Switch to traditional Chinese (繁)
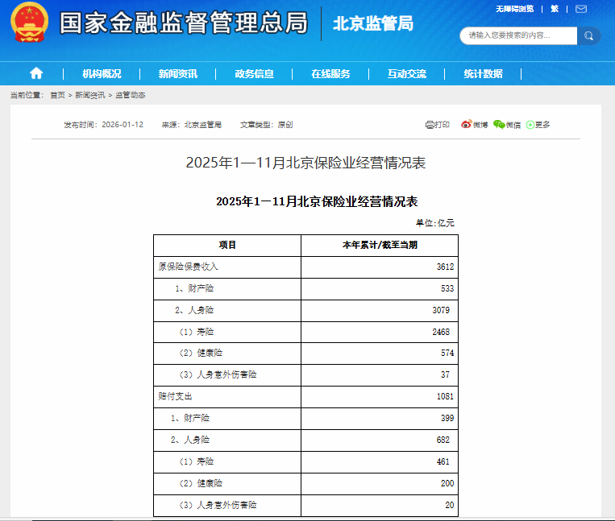This screenshot has width=615, height=521. click(554, 9)
